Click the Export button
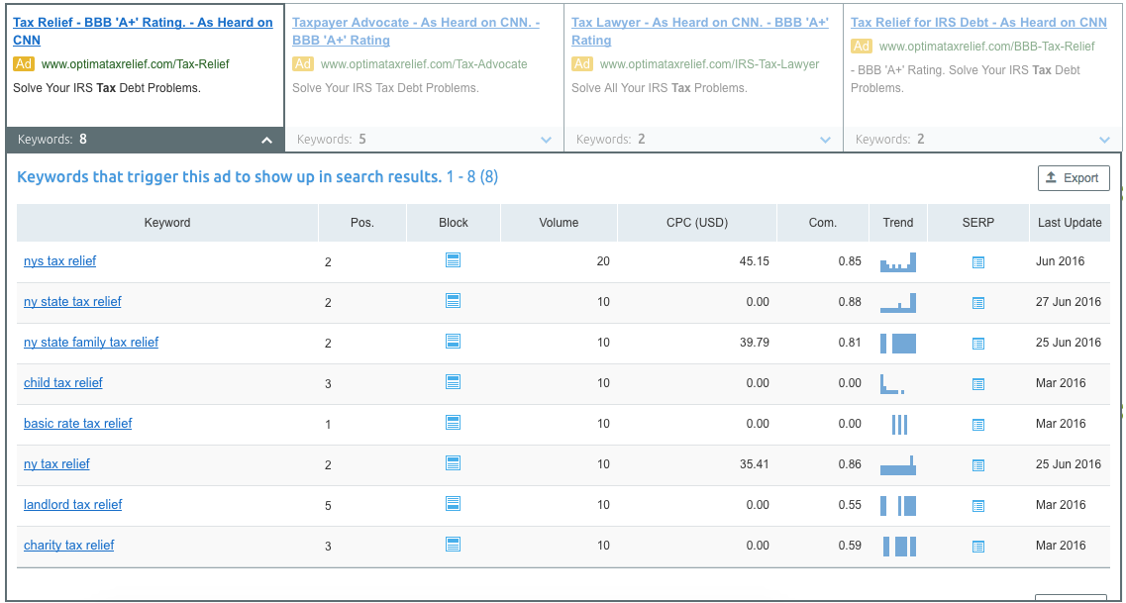1126x603 pixels. (x=1074, y=177)
